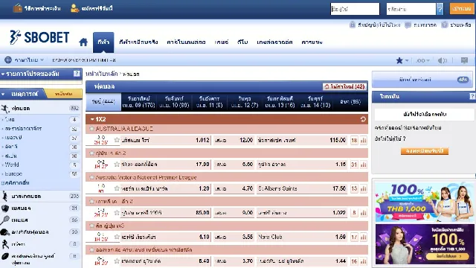Image resolution: width=476 pixels, height=268 pixels.
Task: Toggle favorite star on the Nara Club match
Action: (117, 237)
